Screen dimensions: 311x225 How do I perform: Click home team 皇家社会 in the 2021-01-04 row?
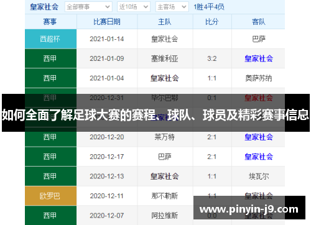[165, 78]
